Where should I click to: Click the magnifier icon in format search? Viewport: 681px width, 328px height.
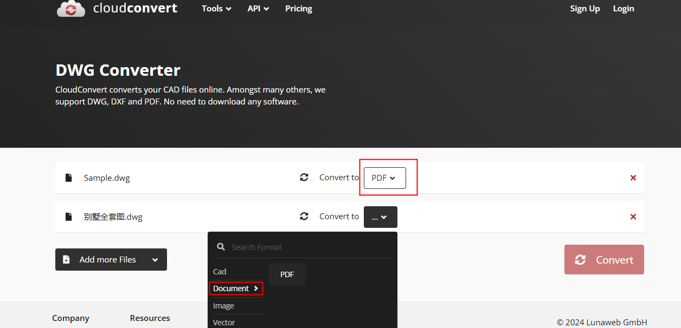pos(221,247)
